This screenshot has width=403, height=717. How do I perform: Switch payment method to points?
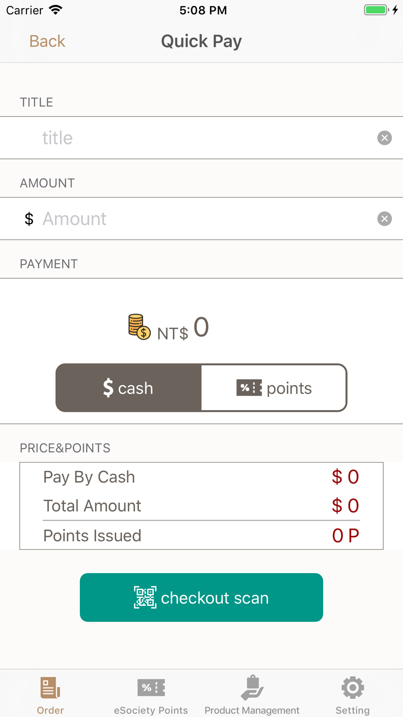pyautogui.click(x=274, y=388)
